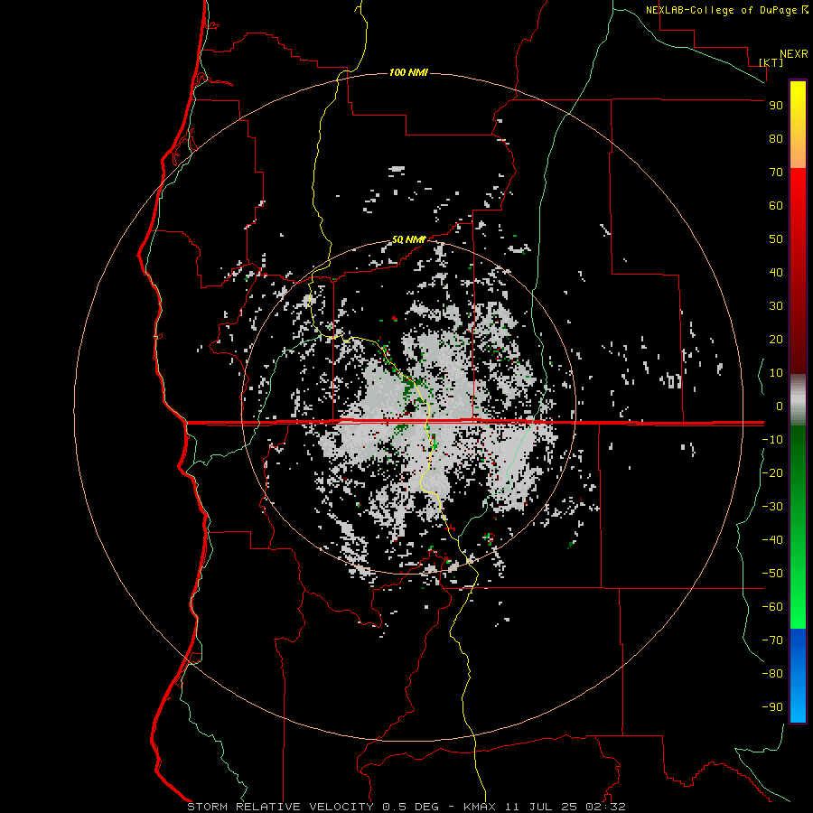Click the 60 value on the velocity scale

[776, 206]
